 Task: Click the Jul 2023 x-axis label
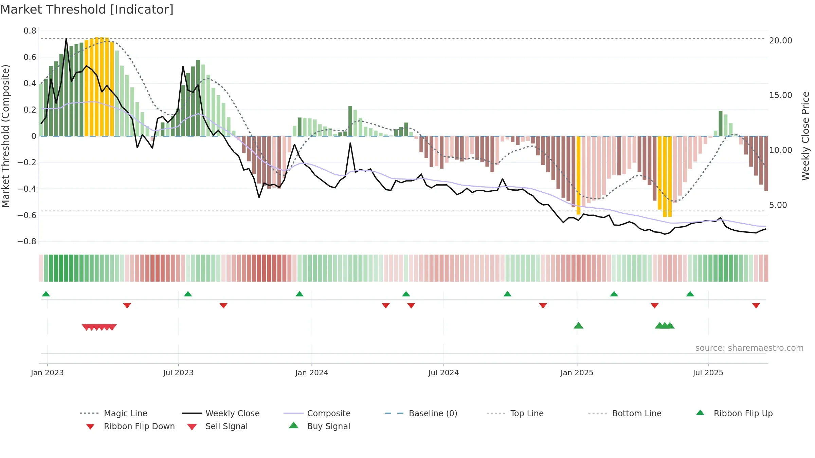click(178, 373)
